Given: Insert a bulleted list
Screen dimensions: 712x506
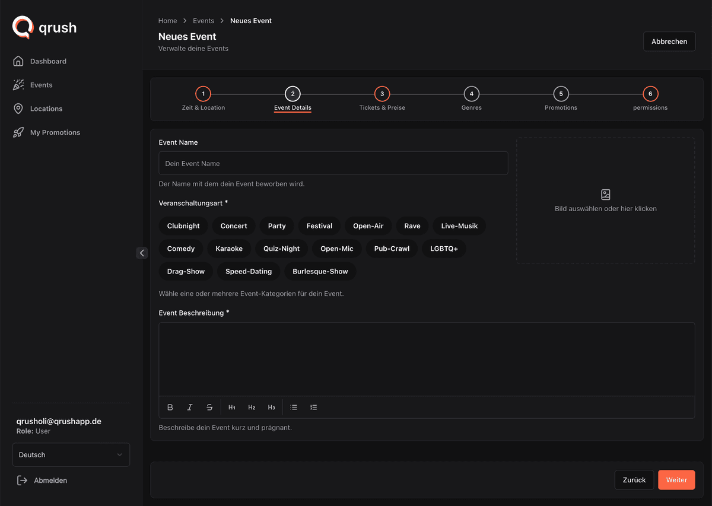Looking at the screenshot, I should [x=294, y=408].
